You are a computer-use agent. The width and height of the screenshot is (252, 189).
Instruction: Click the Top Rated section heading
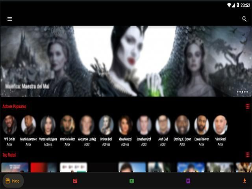click(x=9, y=155)
